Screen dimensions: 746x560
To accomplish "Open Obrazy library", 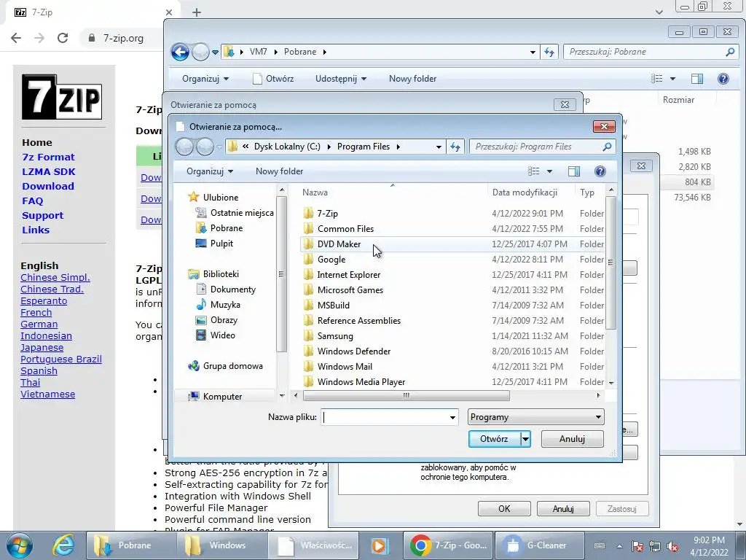I will click(x=224, y=320).
